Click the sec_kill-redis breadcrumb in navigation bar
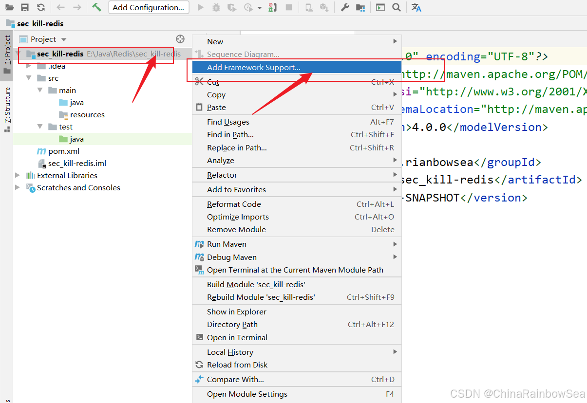 [40, 23]
